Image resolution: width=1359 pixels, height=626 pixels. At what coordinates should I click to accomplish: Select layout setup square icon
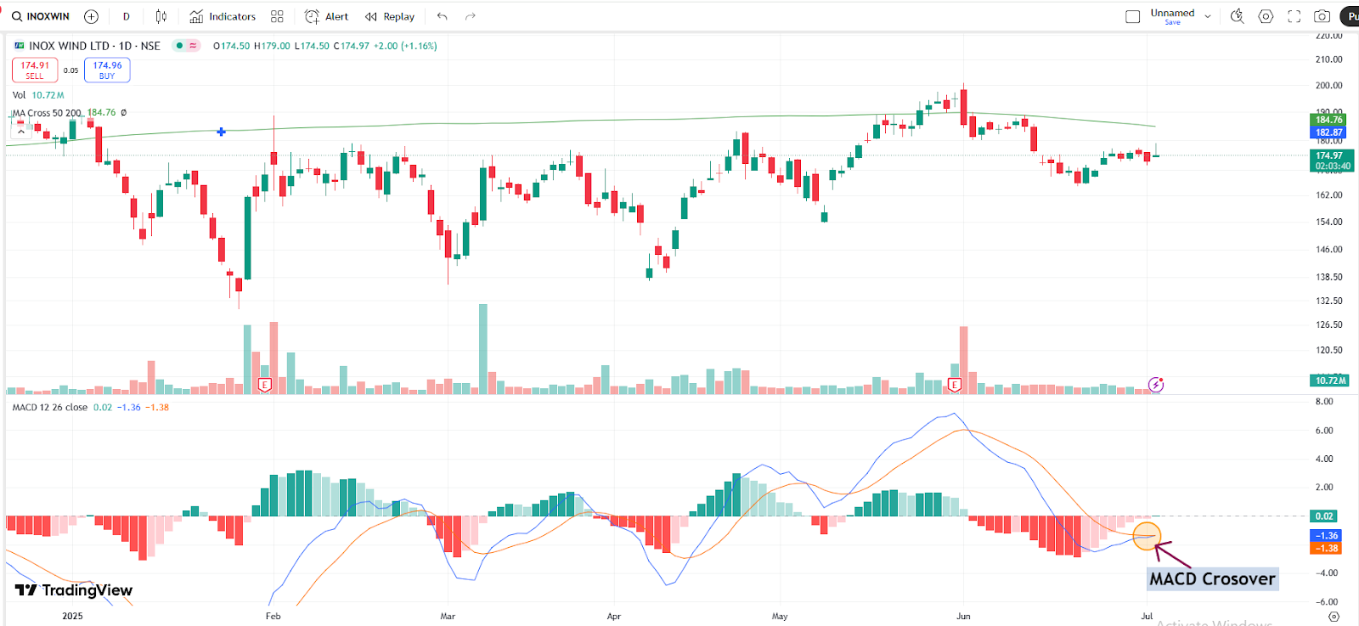(1132, 16)
